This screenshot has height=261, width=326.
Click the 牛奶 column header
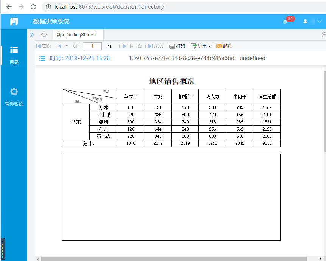click(x=158, y=96)
